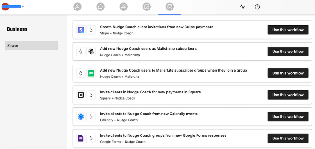Click the Calendly logo icon
This screenshot has height=149, width=315.
pos(81,117)
